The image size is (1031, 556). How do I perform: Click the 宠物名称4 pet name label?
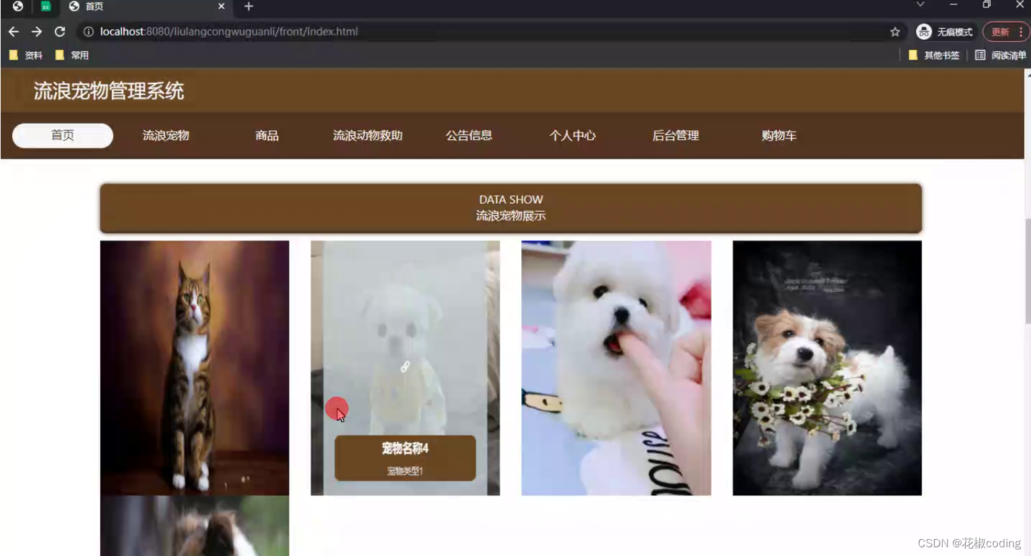pos(405,448)
